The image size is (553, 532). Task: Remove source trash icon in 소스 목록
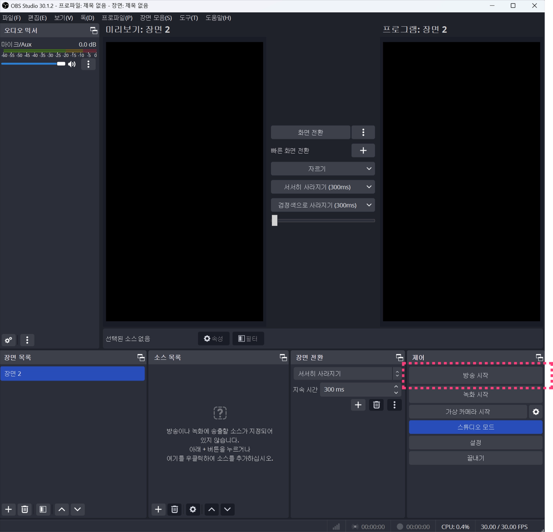[175, 509]
